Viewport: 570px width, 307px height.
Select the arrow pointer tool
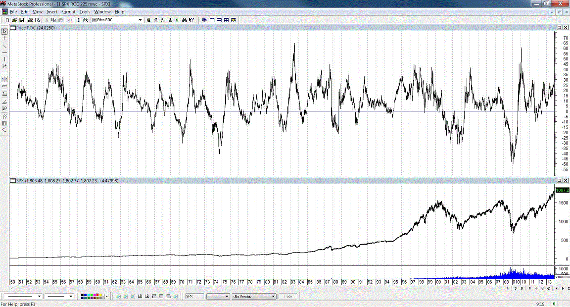click(x=4, y=31)
